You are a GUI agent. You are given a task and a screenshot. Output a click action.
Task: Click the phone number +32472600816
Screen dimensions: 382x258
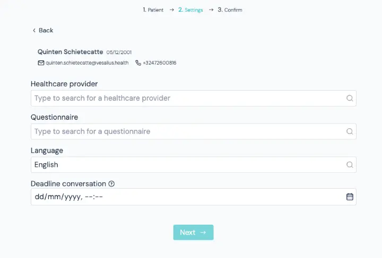pyautogui.click(x=160, y=63)
